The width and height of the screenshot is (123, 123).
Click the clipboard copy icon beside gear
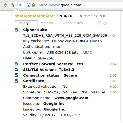(x=100, y=23)
